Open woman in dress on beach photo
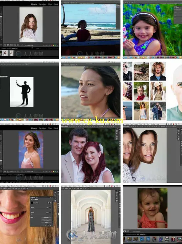Viewport: 182px width, 244px height. click(141, 111)
